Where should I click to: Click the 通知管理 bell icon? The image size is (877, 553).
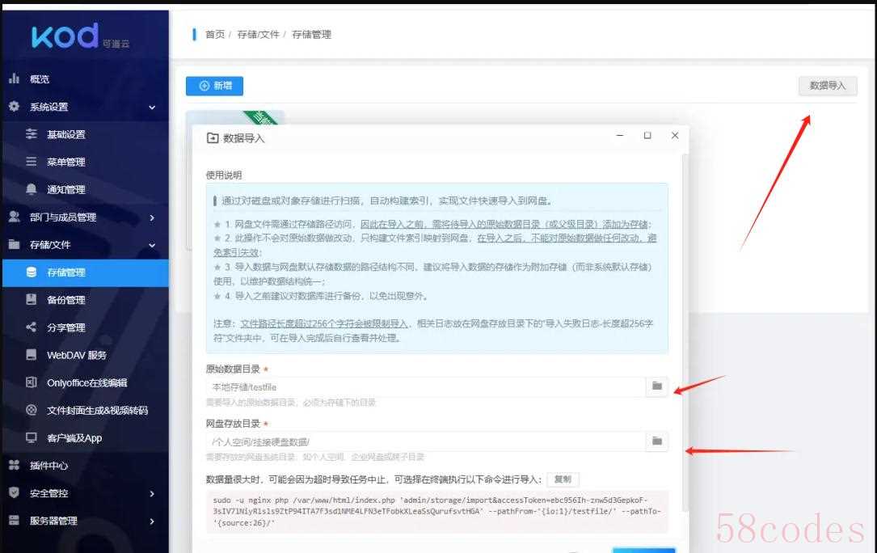point(32,189)
